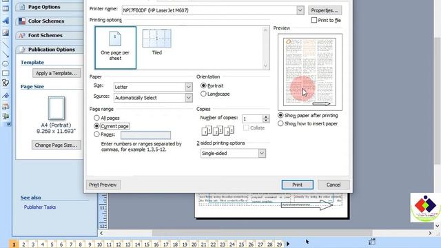
Task: Open 2-sided printing options dropdown
Action: (262, 153)
